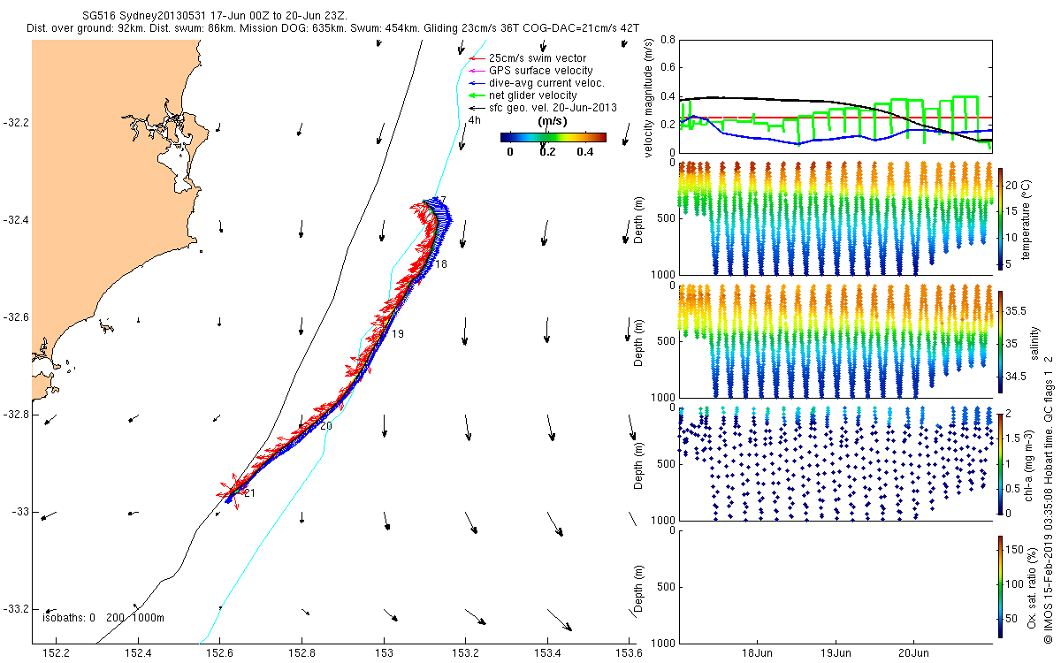This screenshot has height=663, width=1061.
Task: Click the '20Jun' date tick label
Action: [913, 654]
